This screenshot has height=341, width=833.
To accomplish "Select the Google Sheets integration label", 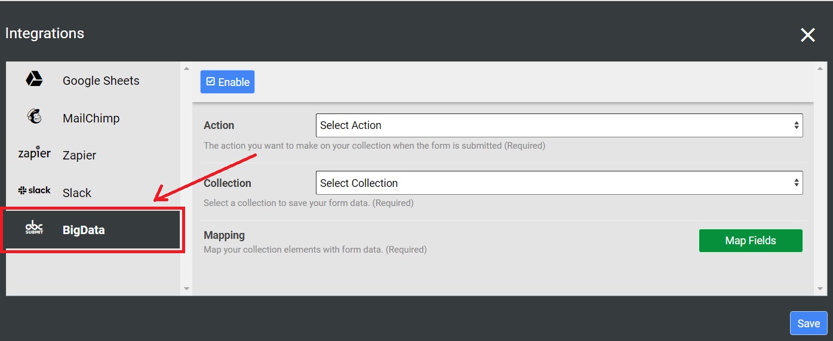I will 101,81.
